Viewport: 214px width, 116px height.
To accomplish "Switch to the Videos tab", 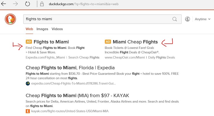I will (57, 29).
